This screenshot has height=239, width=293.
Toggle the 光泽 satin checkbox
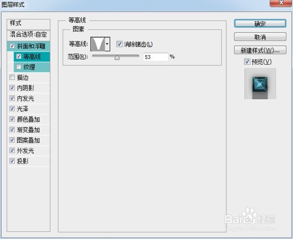coord(12,109)
